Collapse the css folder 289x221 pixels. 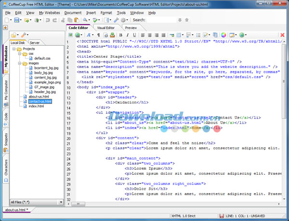20,53
